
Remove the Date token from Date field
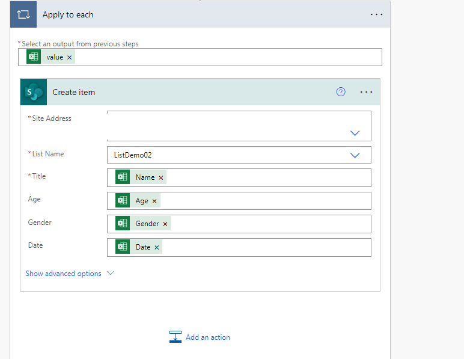click(x=157, y=247)
